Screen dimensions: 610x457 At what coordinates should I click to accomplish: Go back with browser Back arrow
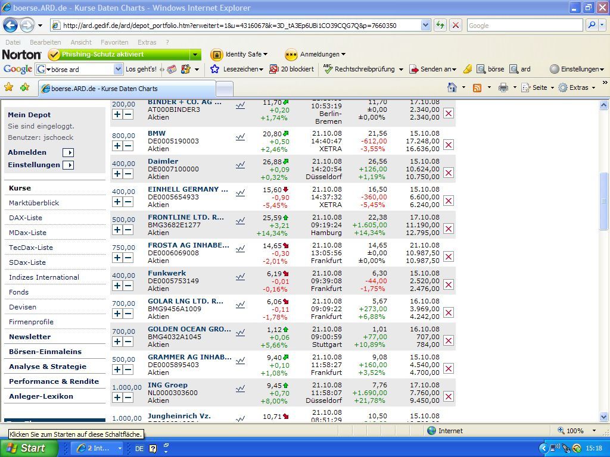(x=11, y=26)
